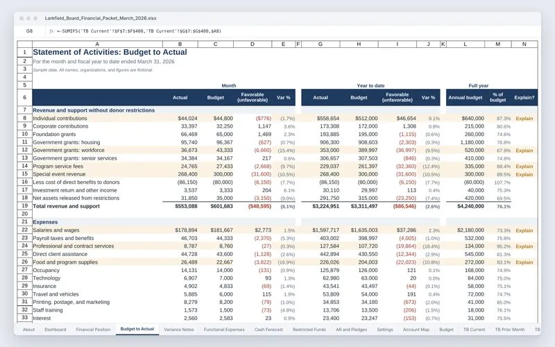
Task: Select column N header
Action: [x=524, y=44]
